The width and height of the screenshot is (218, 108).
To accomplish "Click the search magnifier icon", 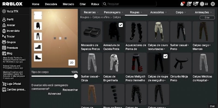I will (x=105, y=4).
